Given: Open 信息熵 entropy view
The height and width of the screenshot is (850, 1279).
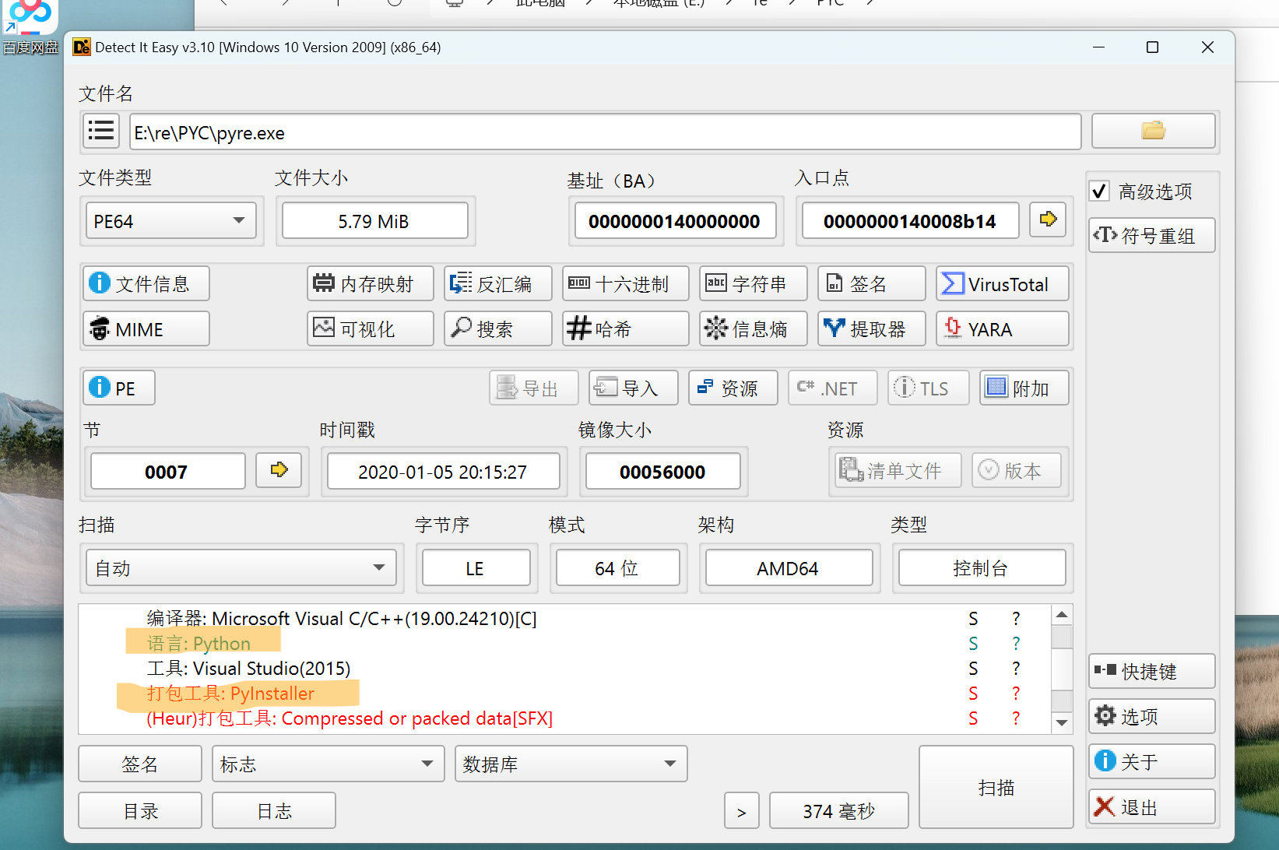Looking at the screenshot, I should [x=754, y=328].
